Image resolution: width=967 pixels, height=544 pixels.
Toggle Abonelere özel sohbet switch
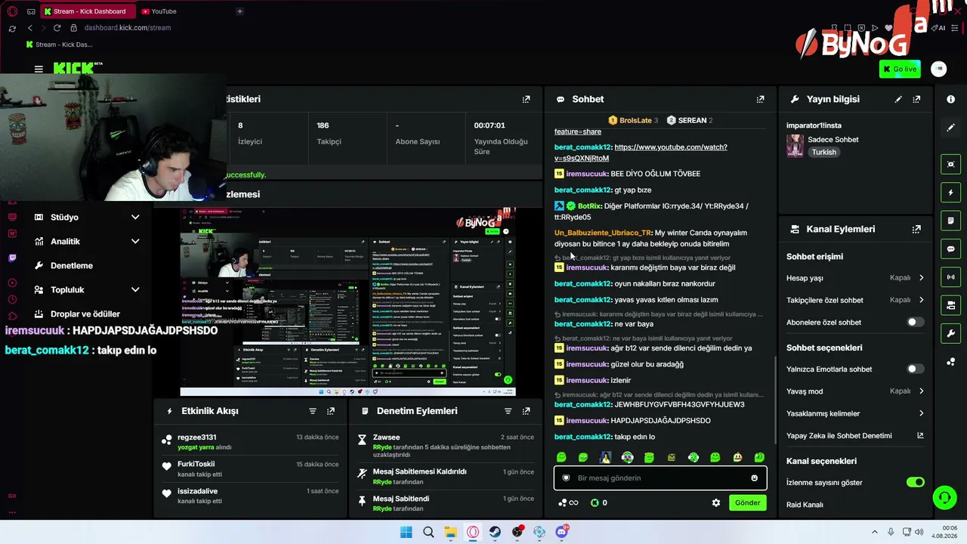[x=915, y=323]
